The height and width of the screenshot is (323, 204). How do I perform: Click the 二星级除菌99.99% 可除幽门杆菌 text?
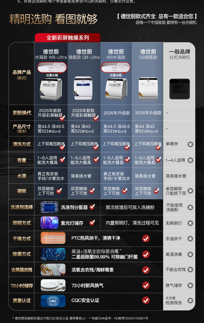pyautogui.click(x=105, y=257)
